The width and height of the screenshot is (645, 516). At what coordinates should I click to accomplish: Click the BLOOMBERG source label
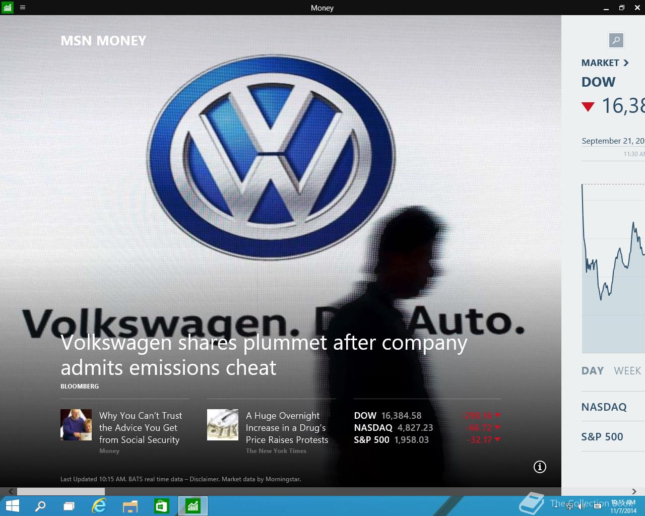point(80,386)
